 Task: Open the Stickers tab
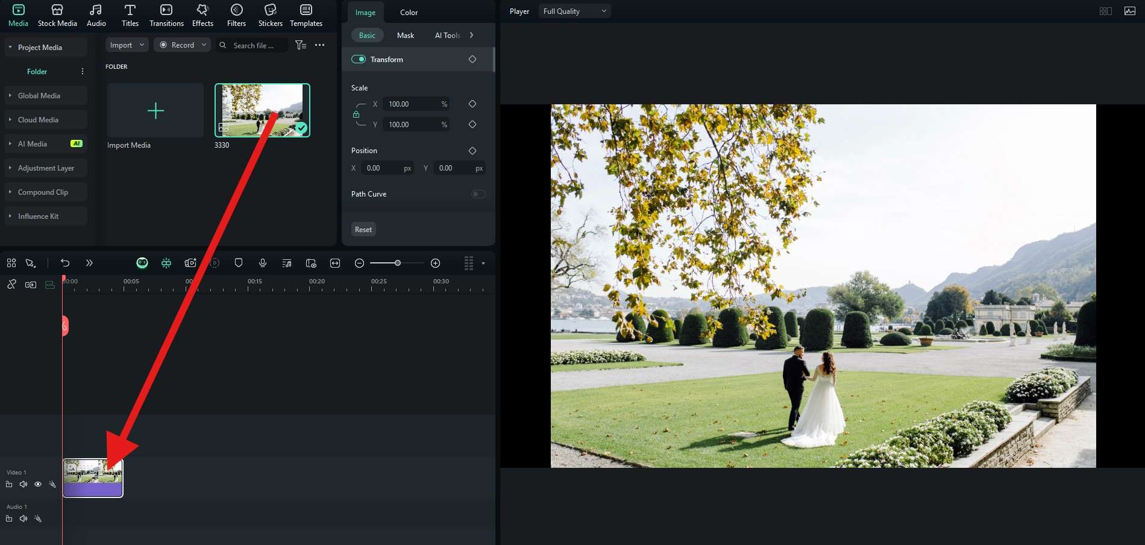point(270,16)
